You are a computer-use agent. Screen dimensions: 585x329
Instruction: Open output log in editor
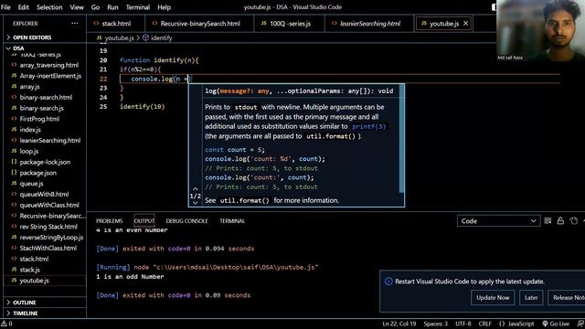(x=574, y=221)
